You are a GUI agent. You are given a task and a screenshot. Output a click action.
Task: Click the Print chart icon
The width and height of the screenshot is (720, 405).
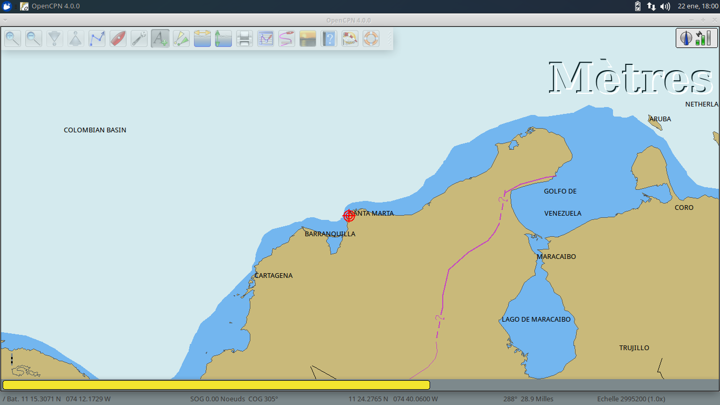[245, 38]
